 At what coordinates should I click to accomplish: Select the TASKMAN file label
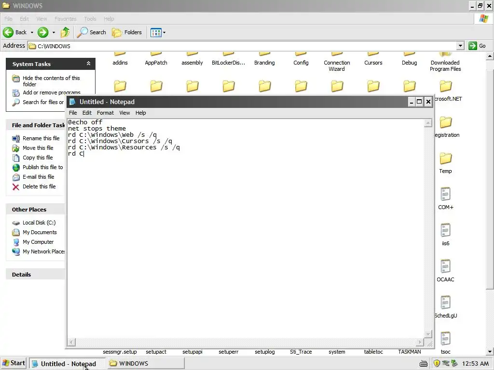[409, 352]
